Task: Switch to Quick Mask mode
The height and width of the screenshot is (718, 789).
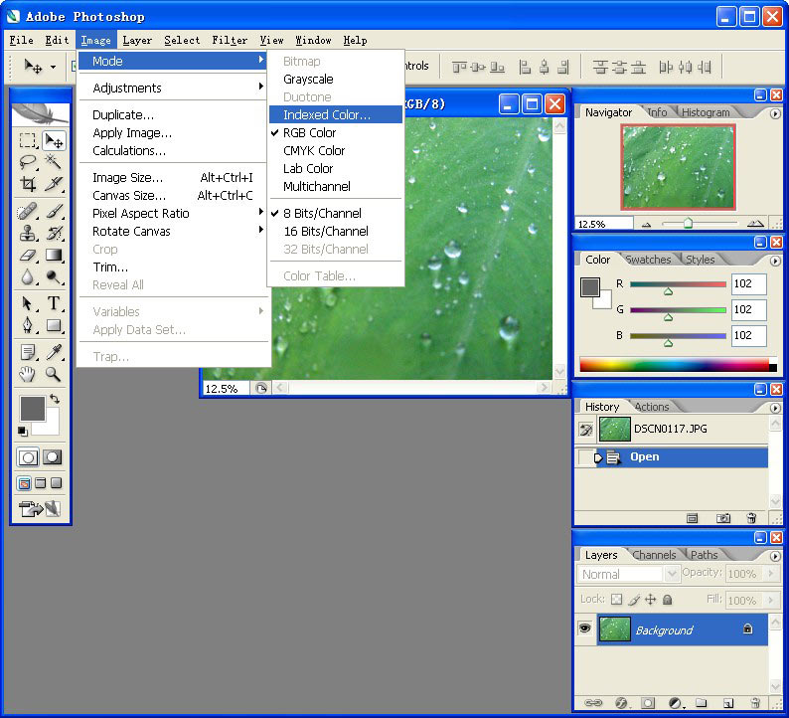Action: [53, 457]
